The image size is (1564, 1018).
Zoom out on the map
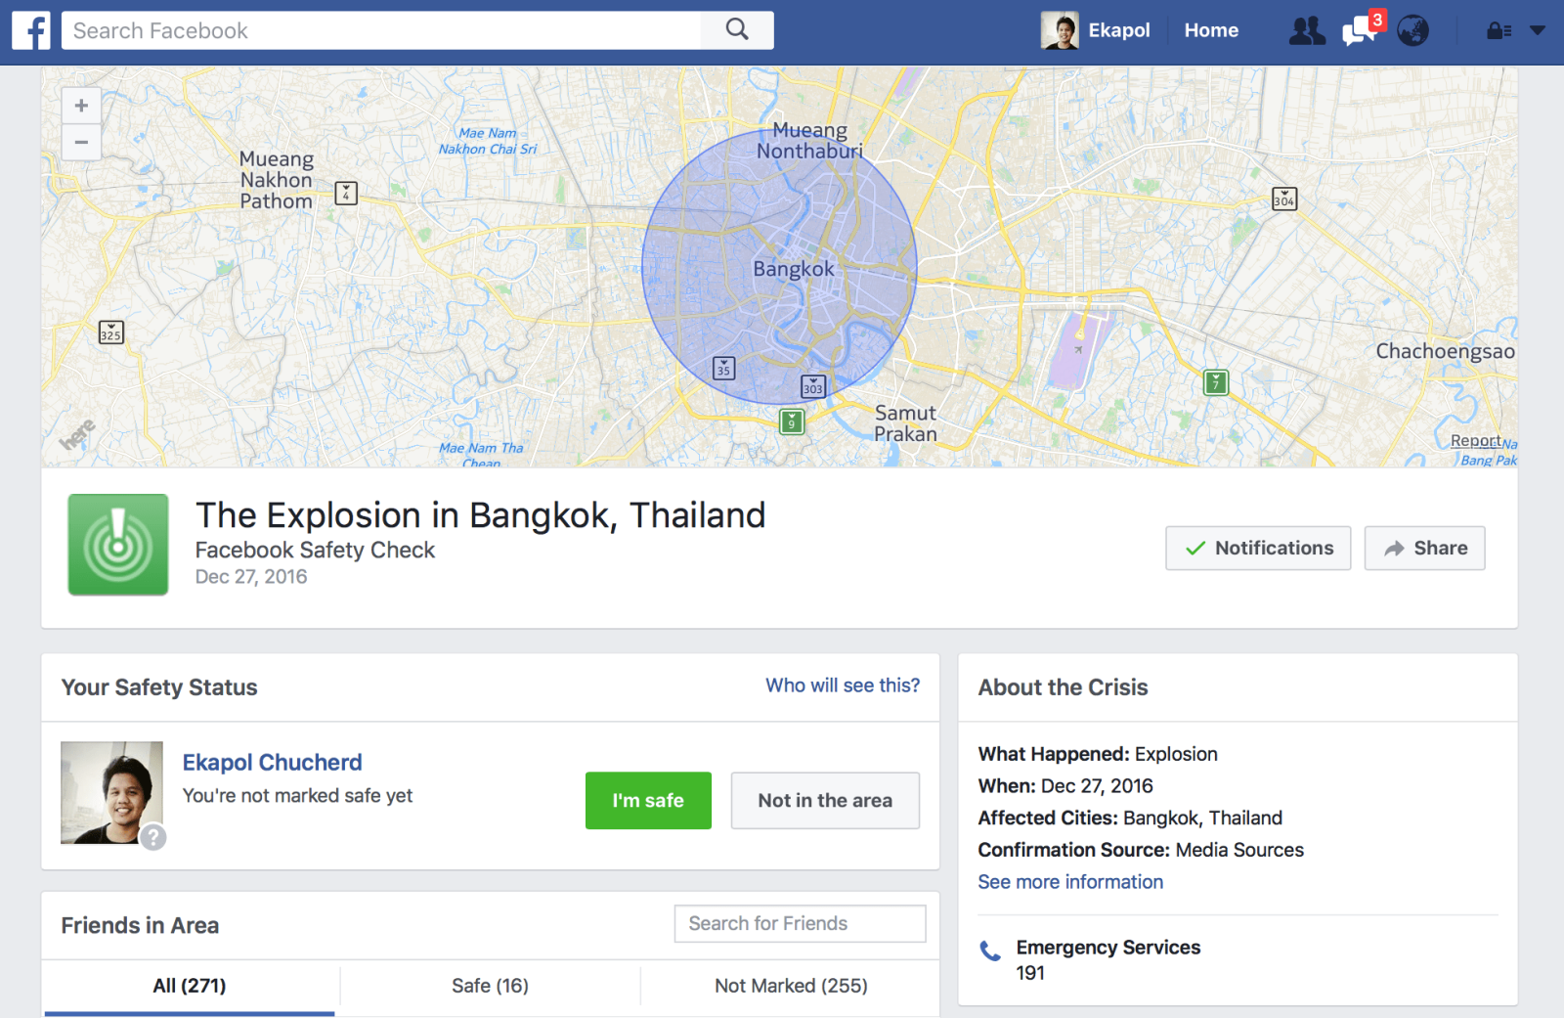tap(81, 143)
